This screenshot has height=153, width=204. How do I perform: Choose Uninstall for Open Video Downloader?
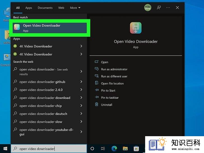[x=106, y=105]
